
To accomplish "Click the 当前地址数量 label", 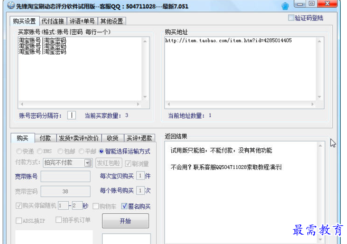I will coord(186,115).
